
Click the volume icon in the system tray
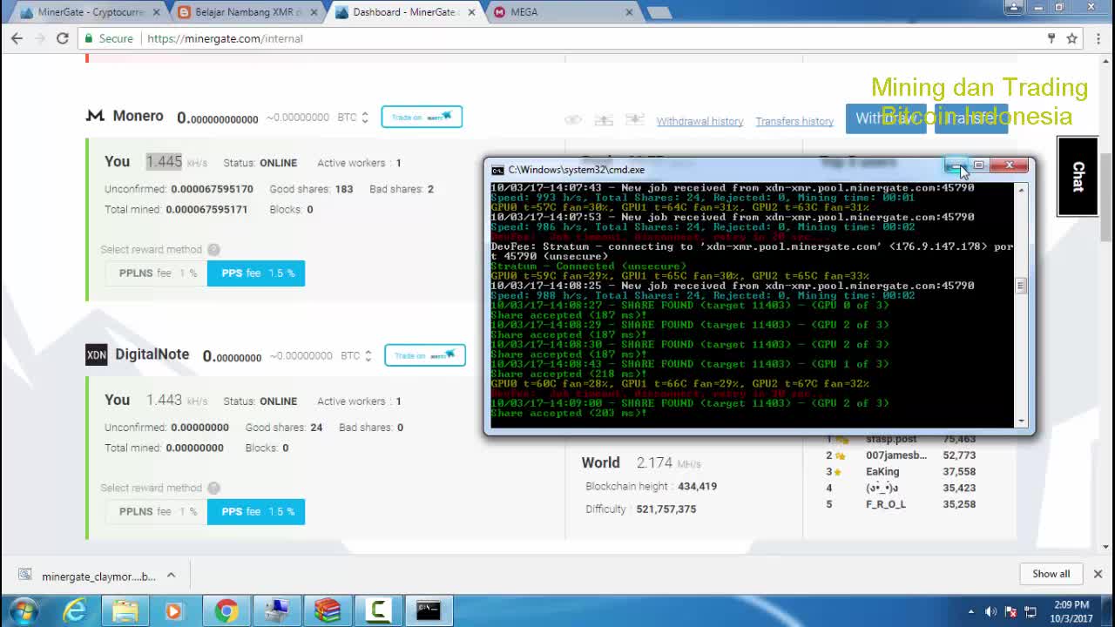click(990, 611)
